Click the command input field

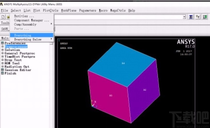coord(118,17)
